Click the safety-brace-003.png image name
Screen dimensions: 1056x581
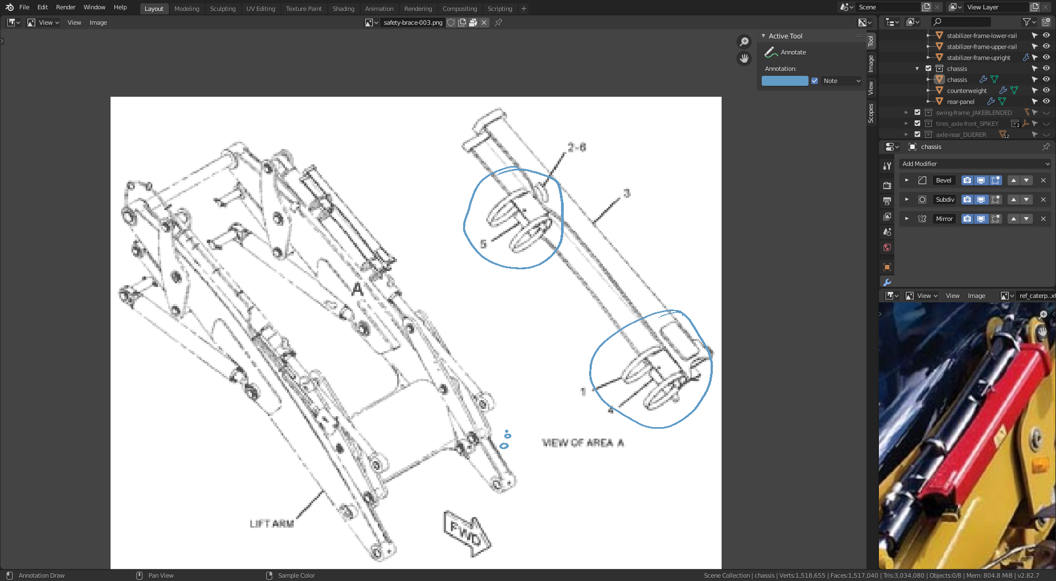coord(413,23)
